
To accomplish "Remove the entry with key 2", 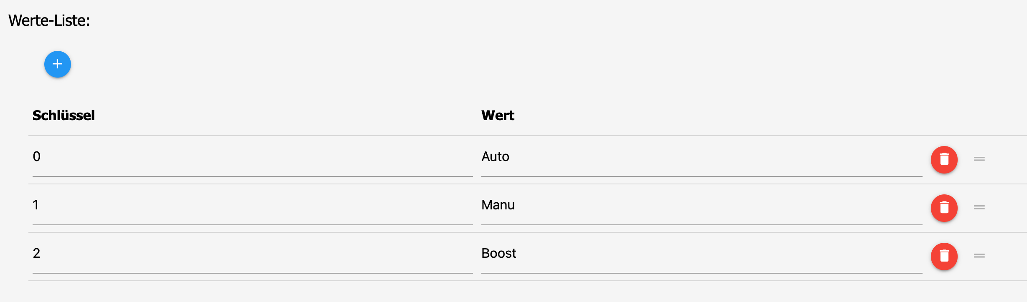I will [944, 256].
